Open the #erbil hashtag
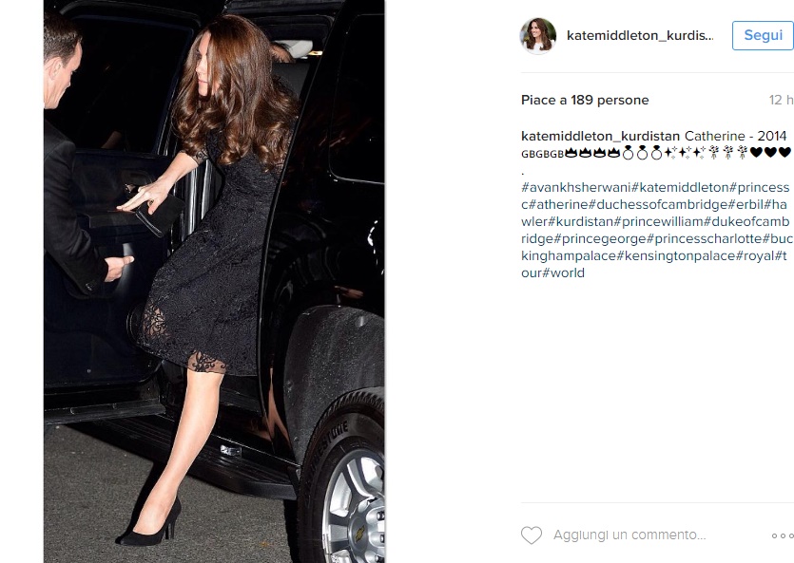 point(746,205)
